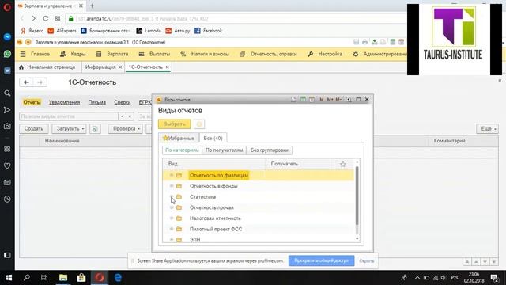
Task: Clear the report type filter with the x button
Action: click(130, 116)
